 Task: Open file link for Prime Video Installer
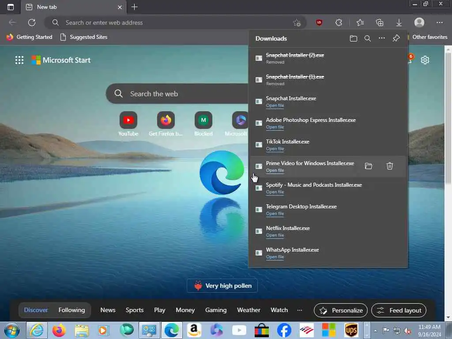(275, 170)
